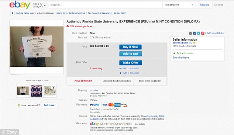Select the flag pattern thumbnail image
This screenshot has height=135, width=234.
point(37,91)
